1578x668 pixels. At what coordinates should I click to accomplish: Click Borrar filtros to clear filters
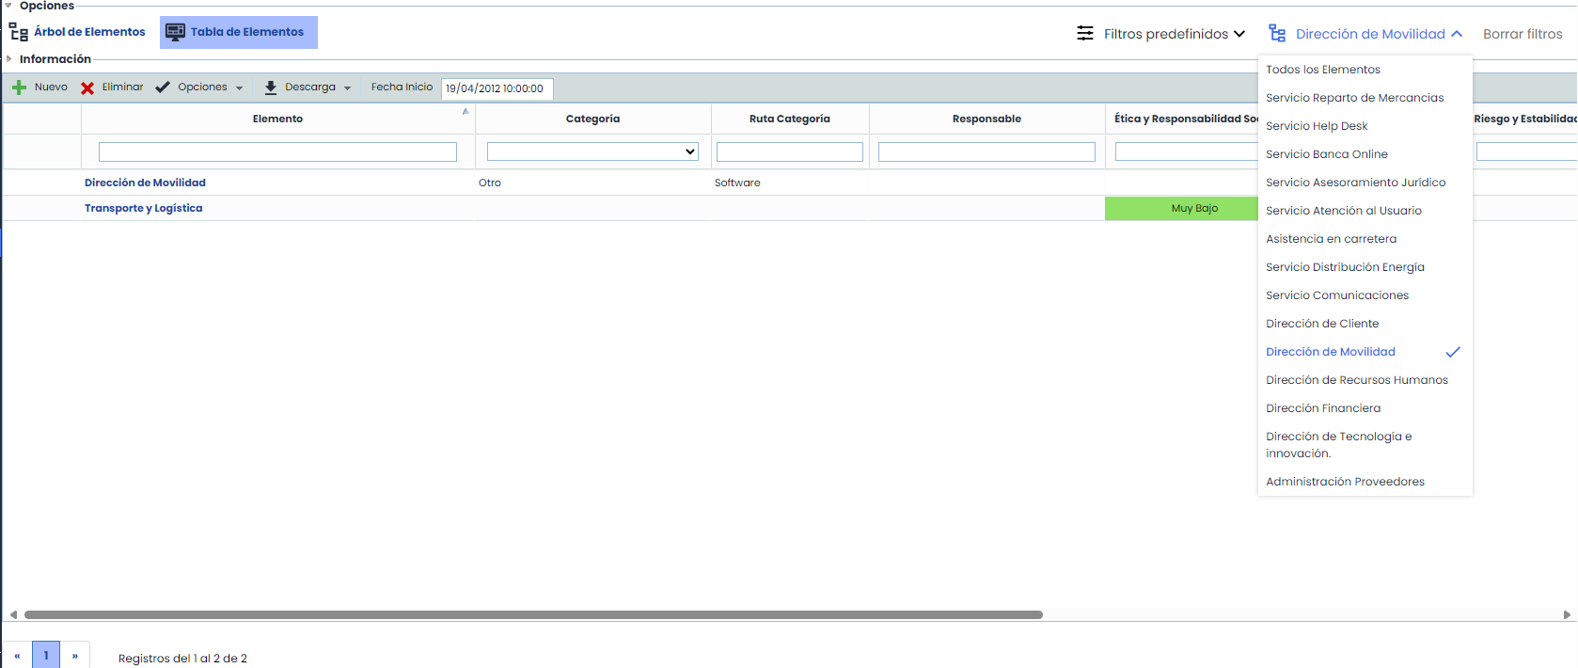click(1523, 34)
